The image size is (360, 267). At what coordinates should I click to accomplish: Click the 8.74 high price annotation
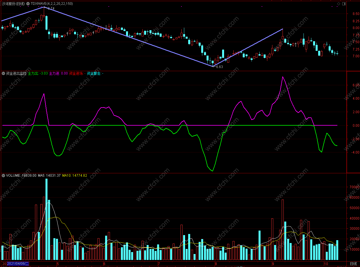coord(51,8)
